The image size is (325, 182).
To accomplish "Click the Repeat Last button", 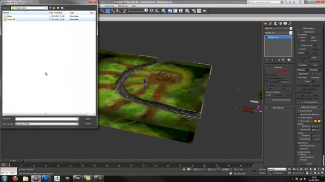I will (x=309, y=32).
